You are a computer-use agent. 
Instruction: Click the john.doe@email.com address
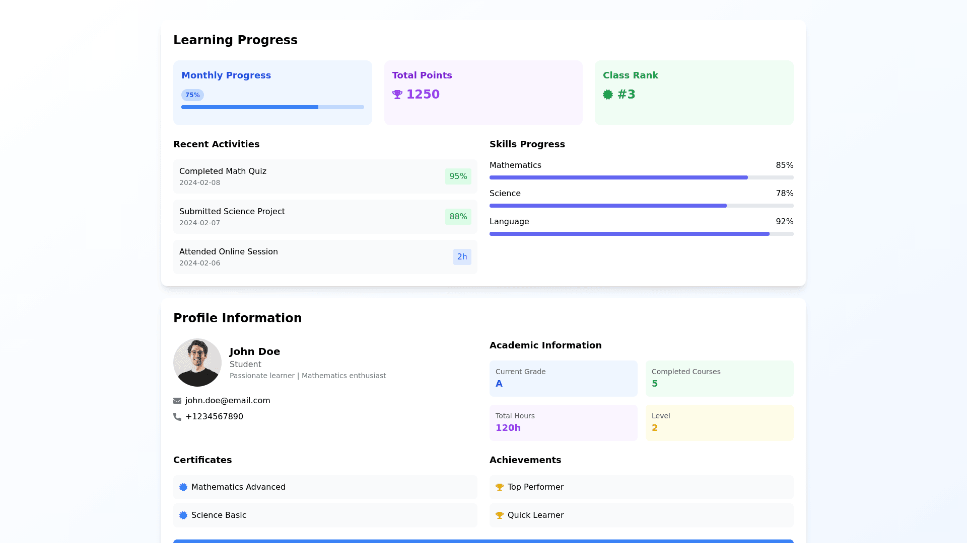point(228,401)
